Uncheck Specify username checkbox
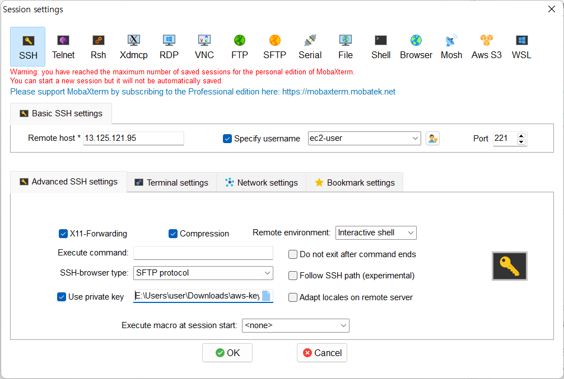Viewport: 564px width, 379px height. [x=227, y=139]
